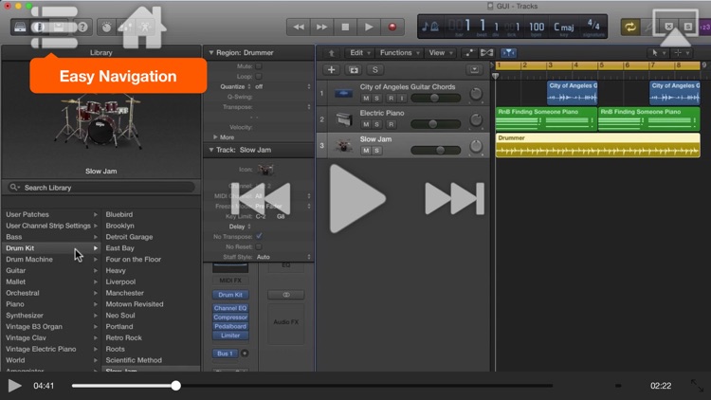Click the Quick Help question mark button
Image resolution: width=711 pixels, height=400 pixels.
pos(82,27)
